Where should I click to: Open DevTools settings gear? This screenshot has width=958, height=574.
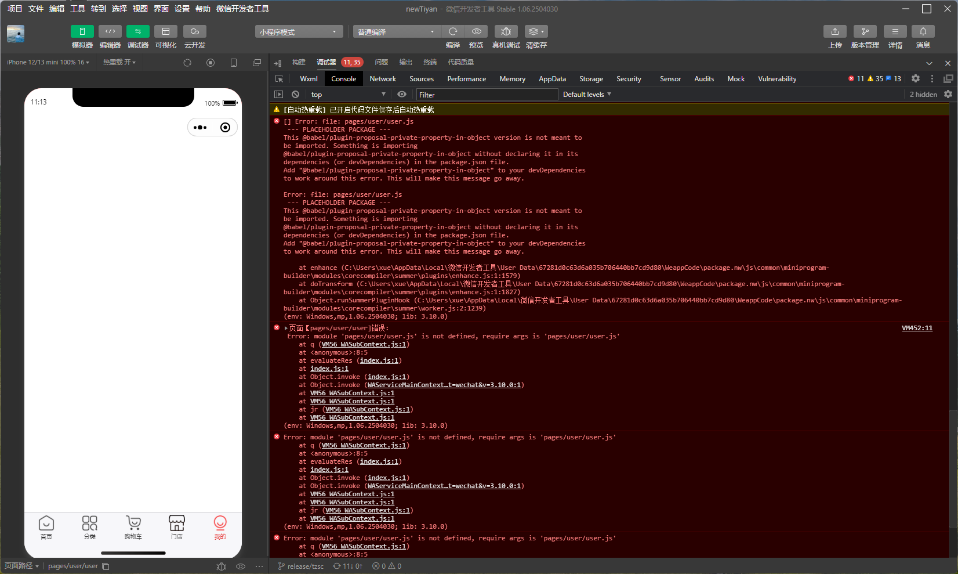coord(916,78)
